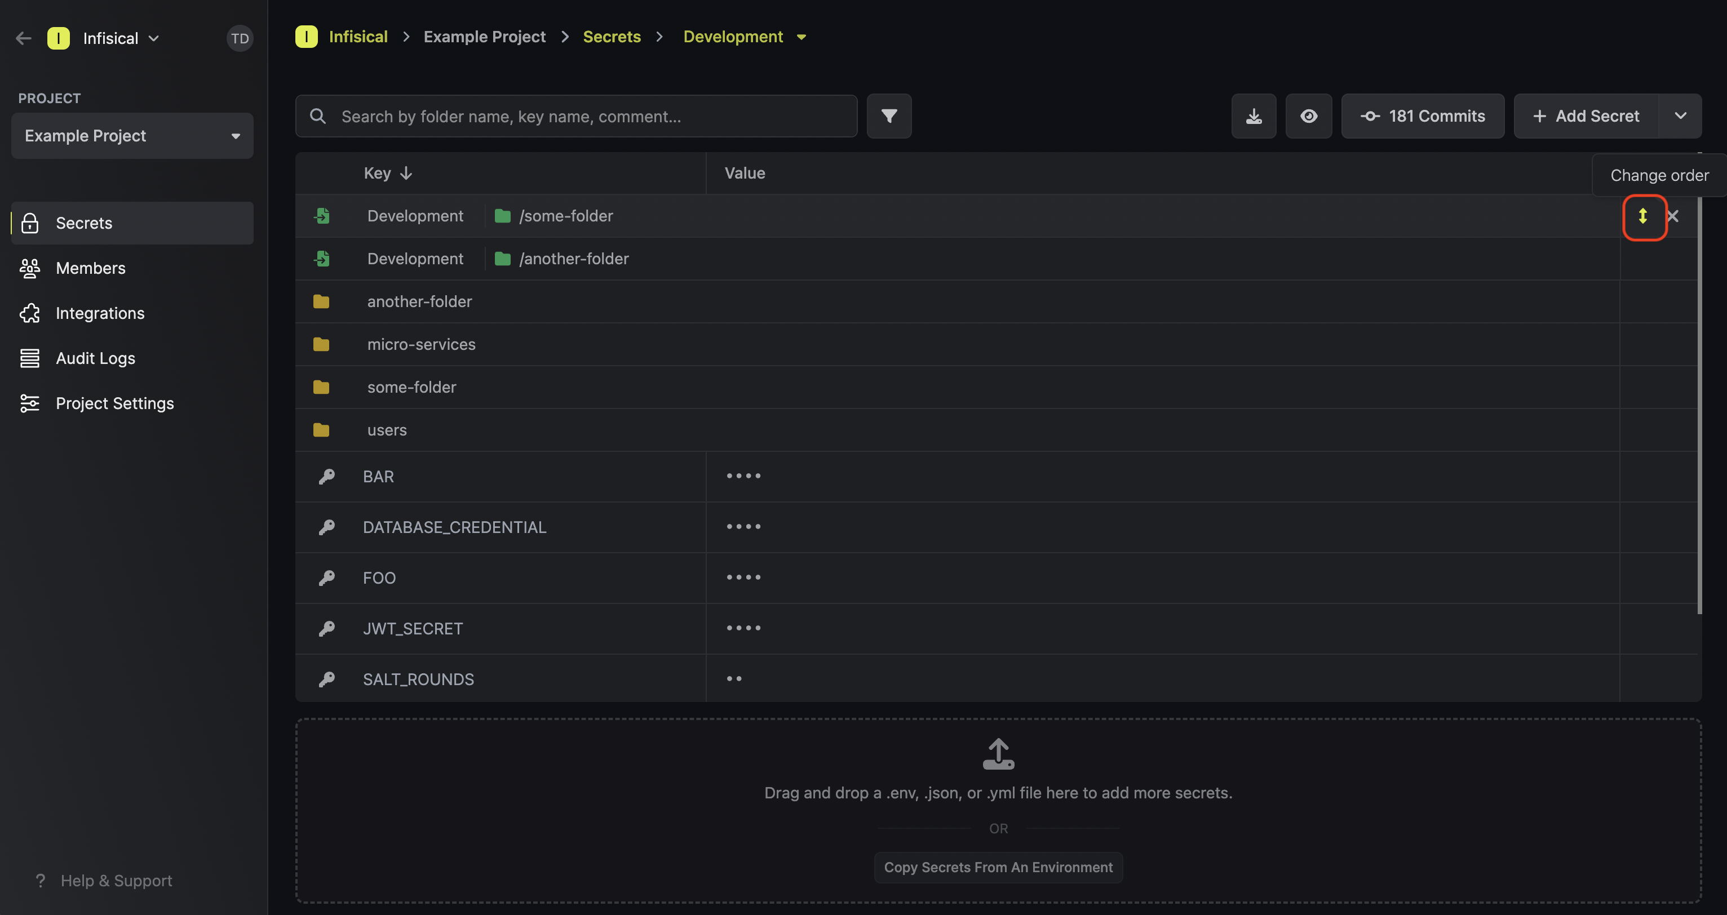Open the filter funnel button
1727x915 pixels.
pyautogui.click(x=889, y=116)
